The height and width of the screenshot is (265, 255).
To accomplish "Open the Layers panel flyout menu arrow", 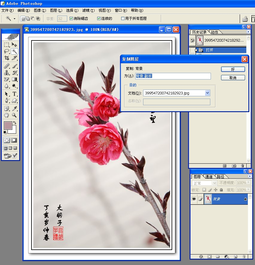I will coord(250,176).
